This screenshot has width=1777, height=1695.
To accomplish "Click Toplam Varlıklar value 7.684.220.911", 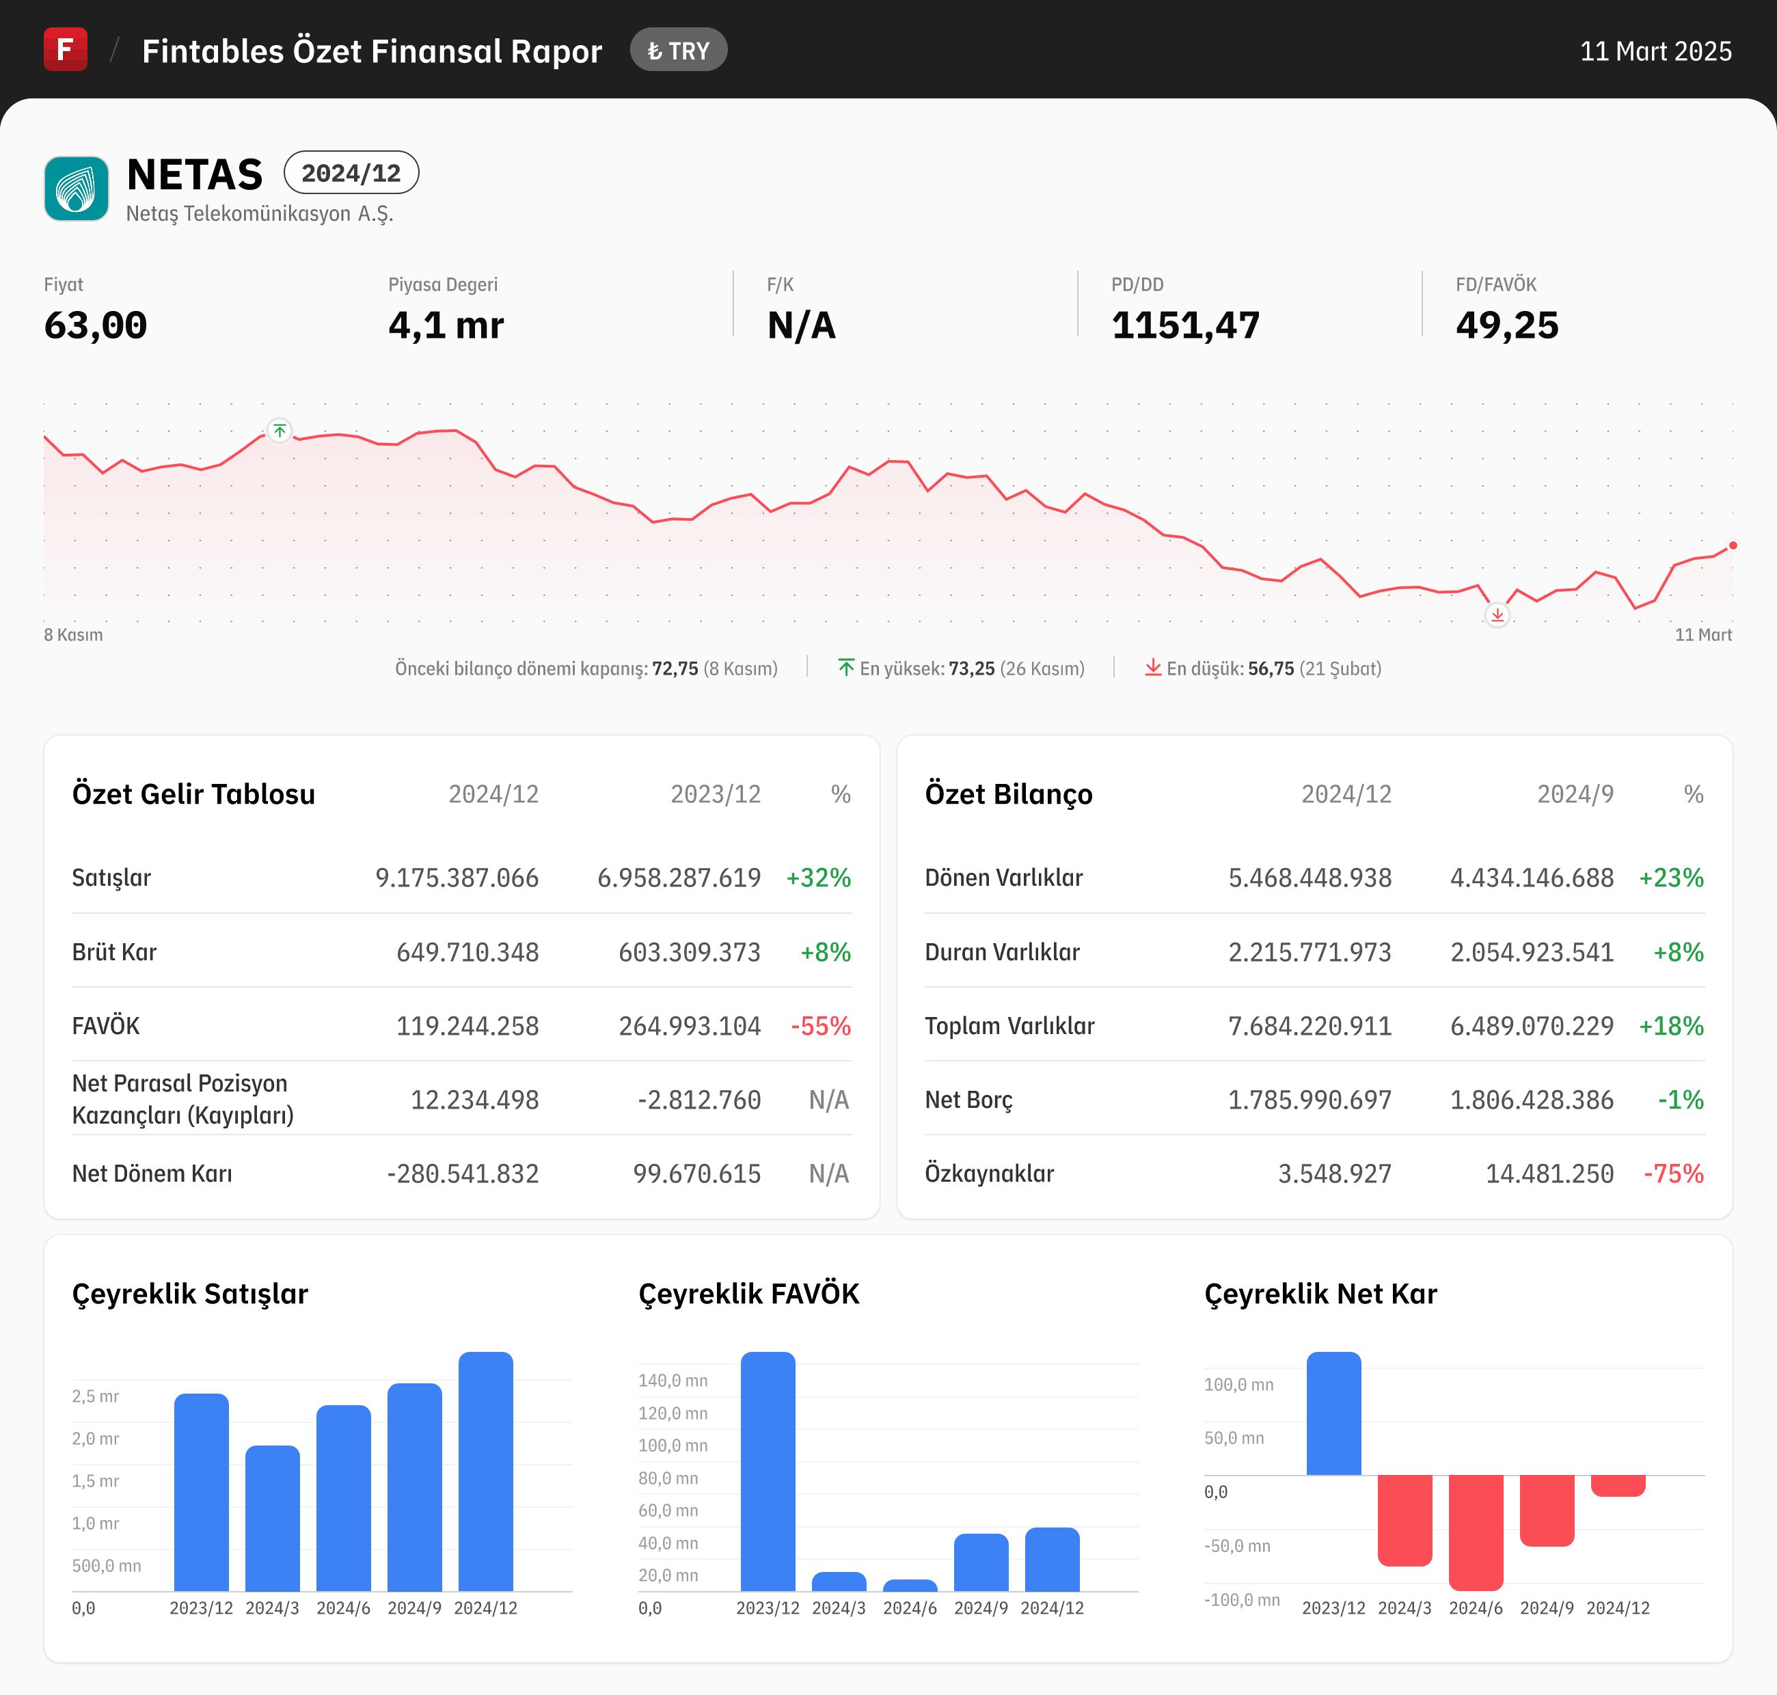I will pos(1310,1027).
